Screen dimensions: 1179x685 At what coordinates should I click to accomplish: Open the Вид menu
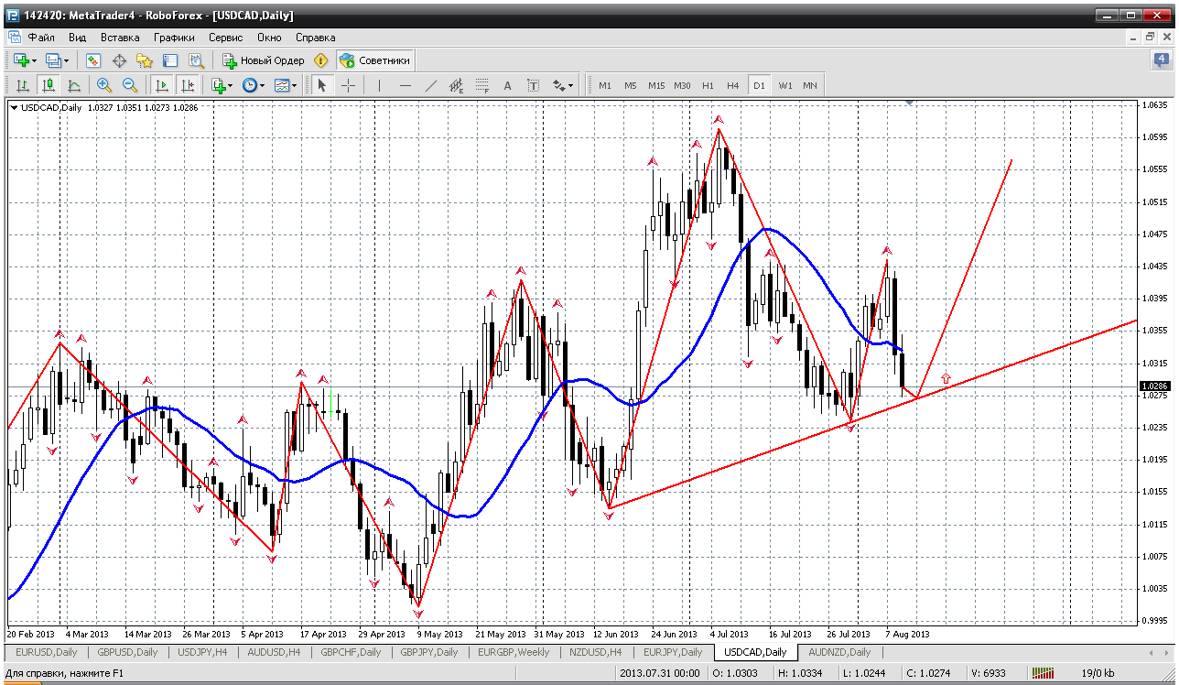(x=78, y=38)
